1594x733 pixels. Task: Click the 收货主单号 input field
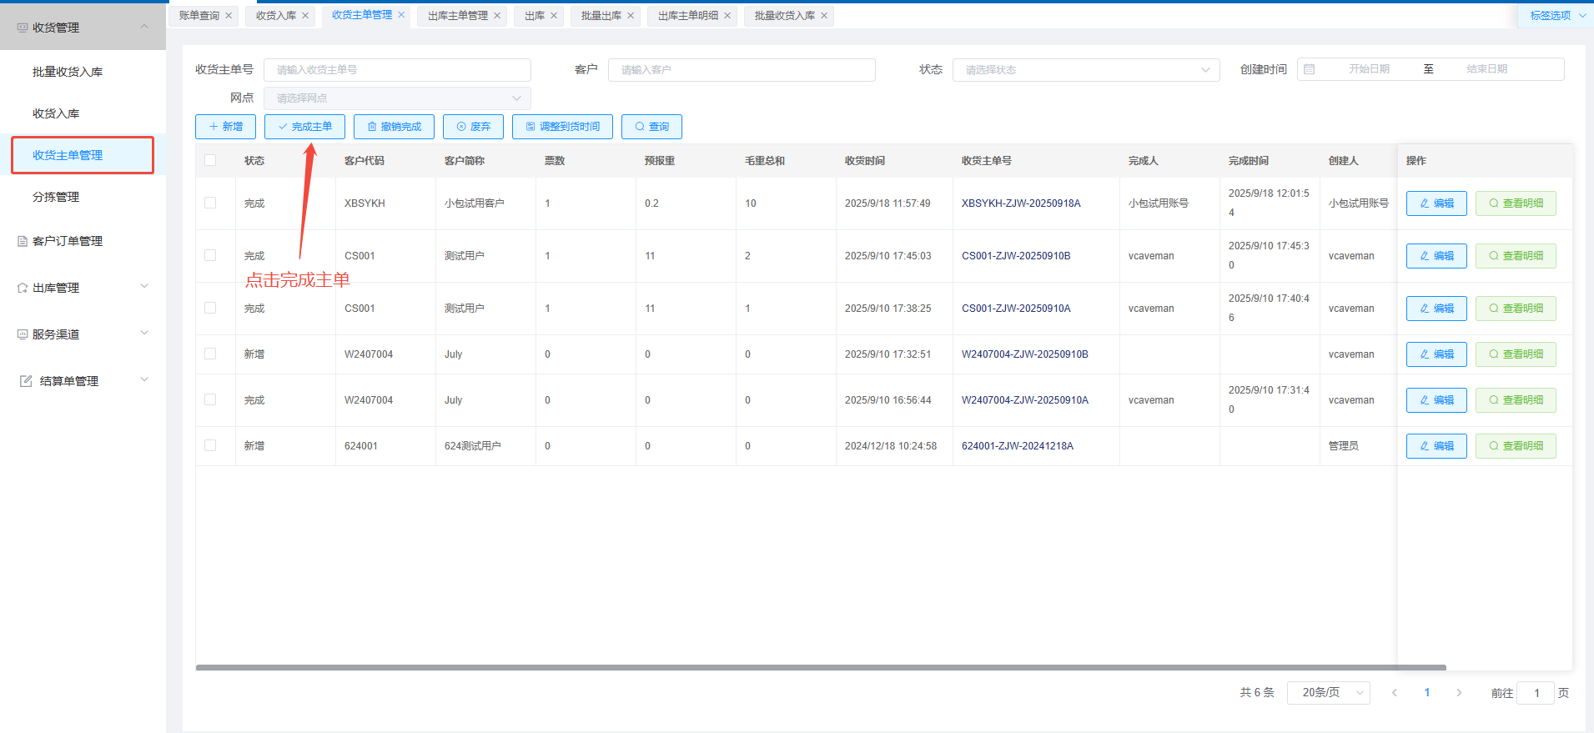coord(397,70)
